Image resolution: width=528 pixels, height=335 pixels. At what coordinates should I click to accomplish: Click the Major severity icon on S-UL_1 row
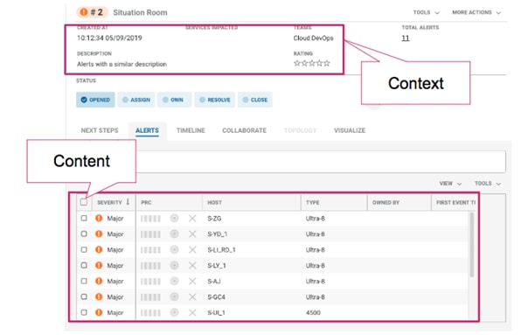point(99,313)
